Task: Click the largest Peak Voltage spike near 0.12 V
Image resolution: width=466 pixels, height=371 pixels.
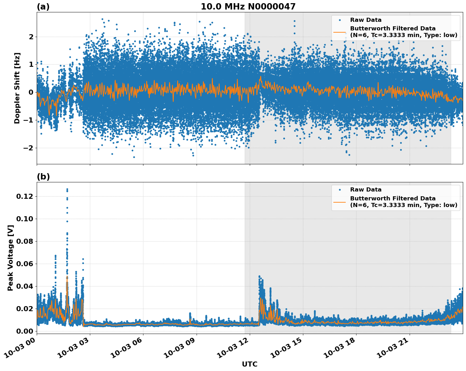Action: 67,190
